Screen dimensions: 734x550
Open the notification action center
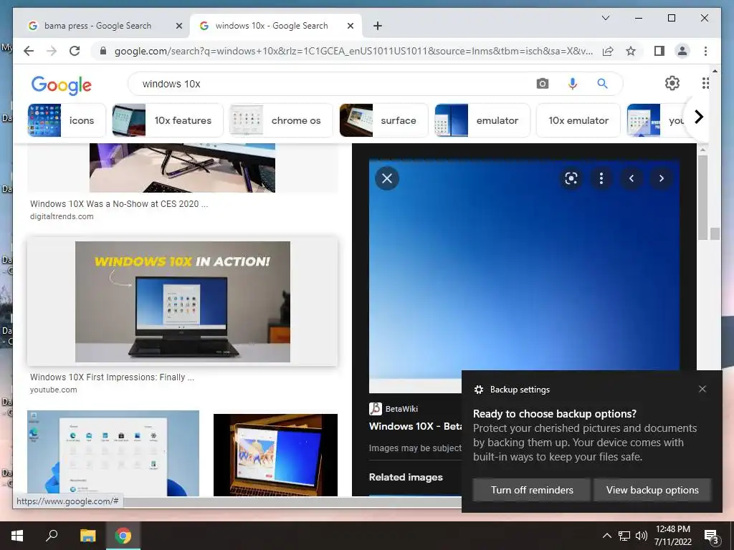[712, 536]
